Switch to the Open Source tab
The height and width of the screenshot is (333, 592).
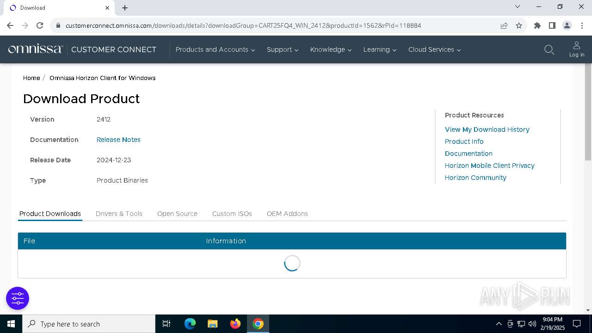[x=177, y=214]
